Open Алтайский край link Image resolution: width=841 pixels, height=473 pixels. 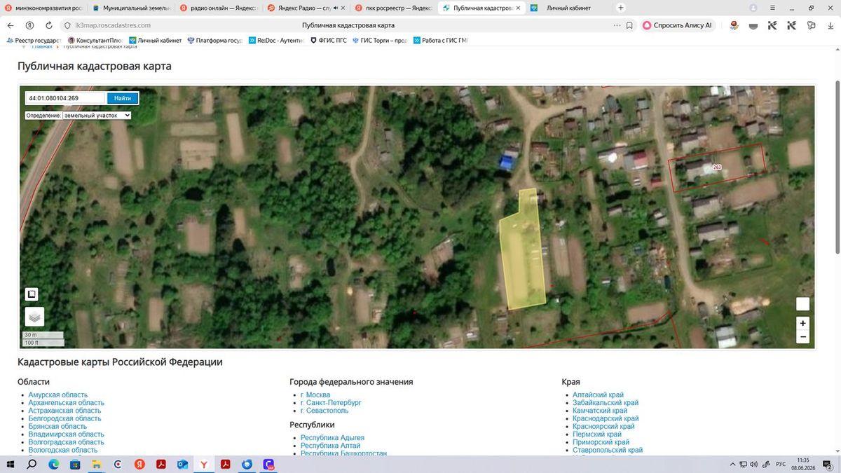[598, 395]
